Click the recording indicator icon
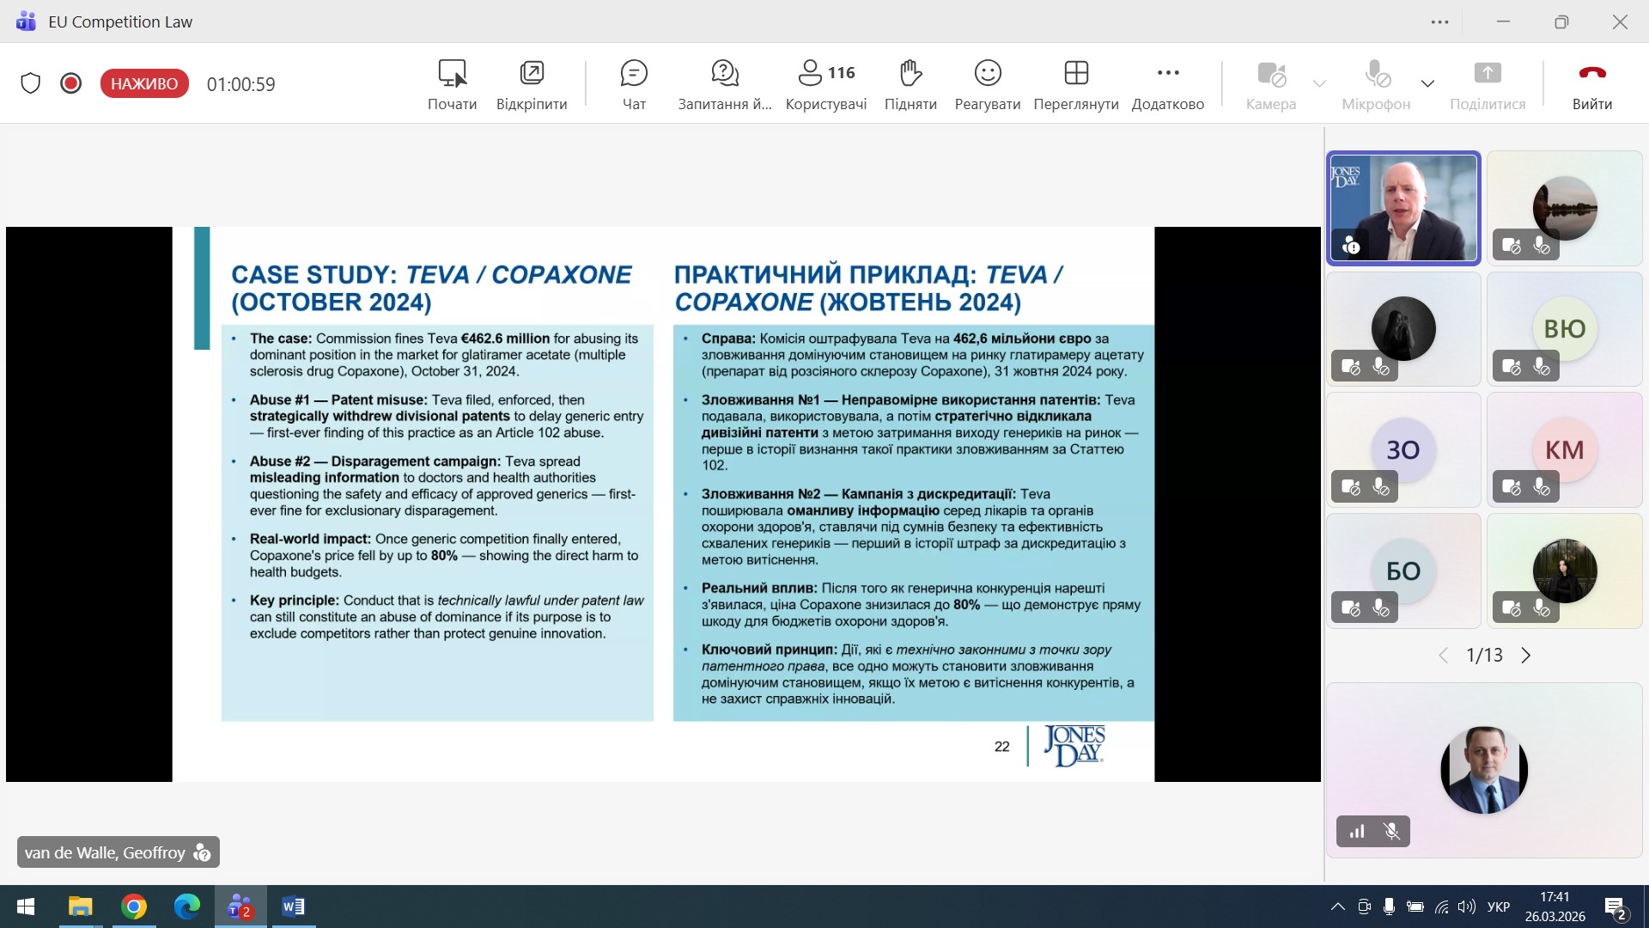This screenshot has height=928, width=1649. point(71,83)
